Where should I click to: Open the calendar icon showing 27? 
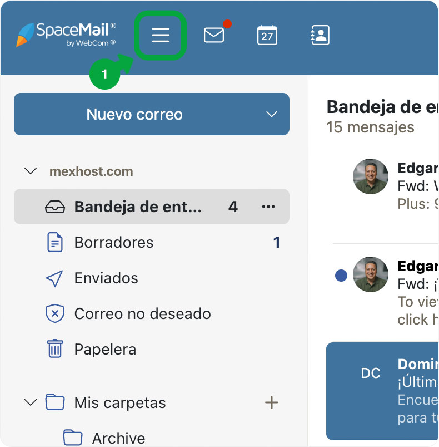click(267, 36)
